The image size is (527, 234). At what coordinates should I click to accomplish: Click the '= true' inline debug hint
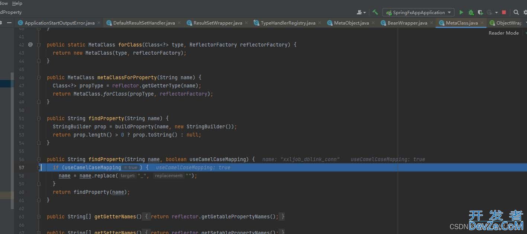click(x=130, y=167)
